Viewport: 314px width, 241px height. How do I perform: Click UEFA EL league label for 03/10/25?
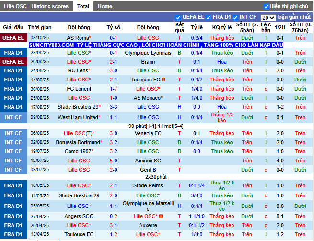tap(13, 38)
